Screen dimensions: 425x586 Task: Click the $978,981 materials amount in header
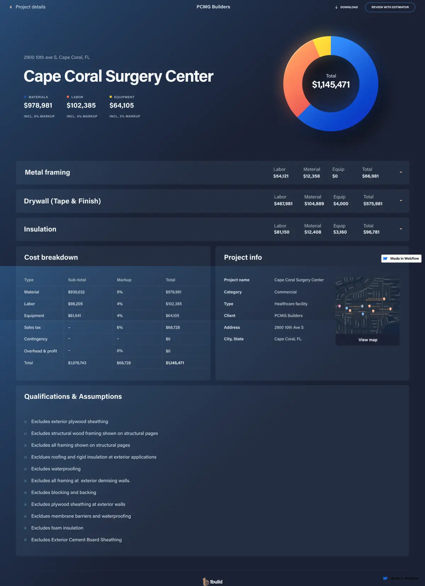[x=38, y=105]
